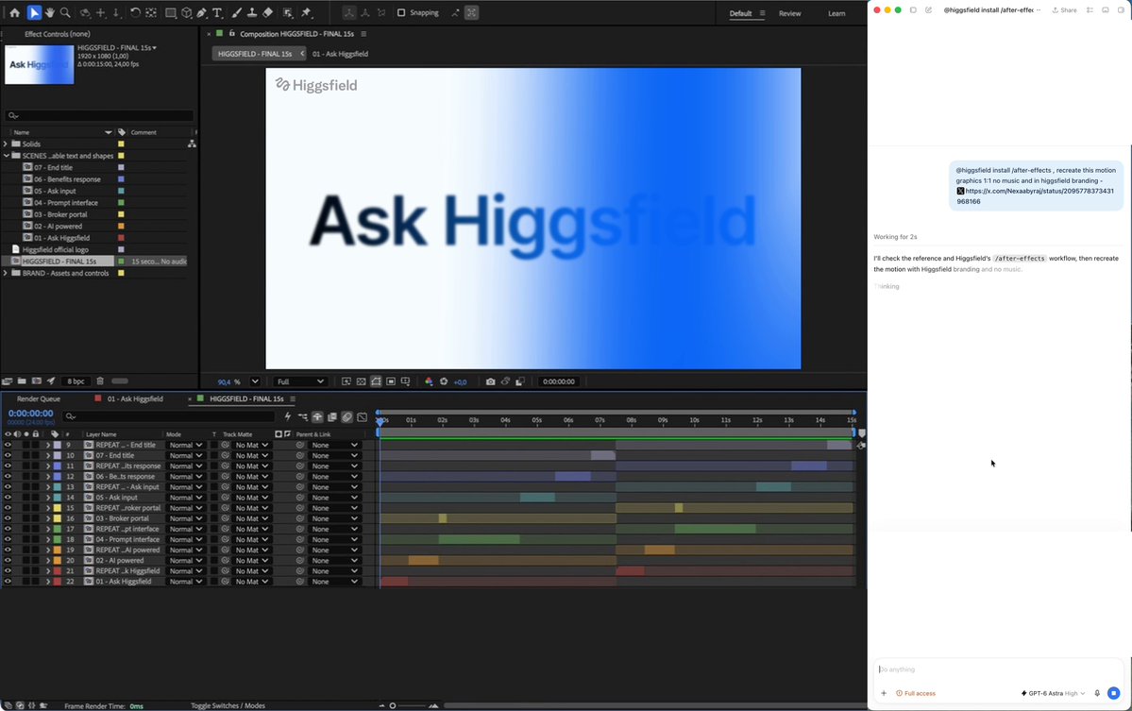This screenshot has height=711, width=1132.
Task: Hide layer 16 '03 - Broker portal'
Action: click(x=8, y=518)
